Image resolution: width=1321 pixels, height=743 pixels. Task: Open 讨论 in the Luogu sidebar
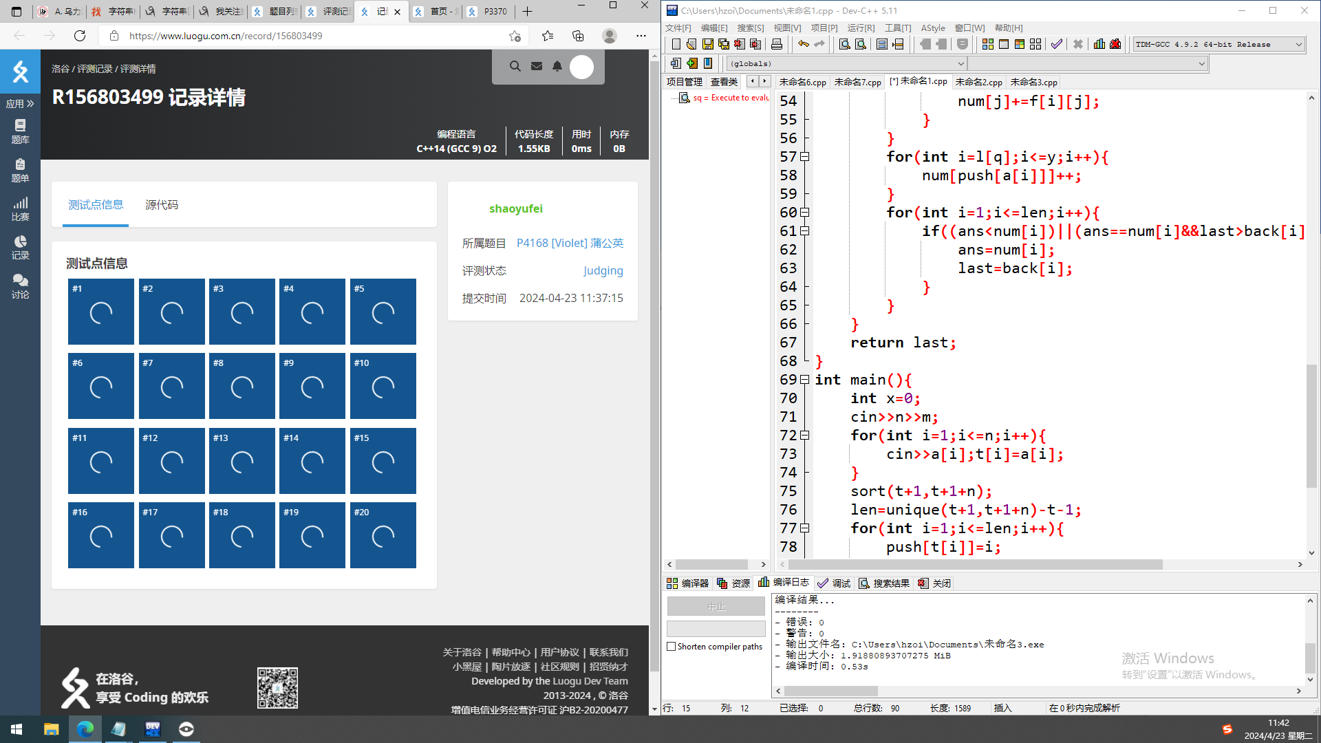pyautogui.click(x=20, y=286)
